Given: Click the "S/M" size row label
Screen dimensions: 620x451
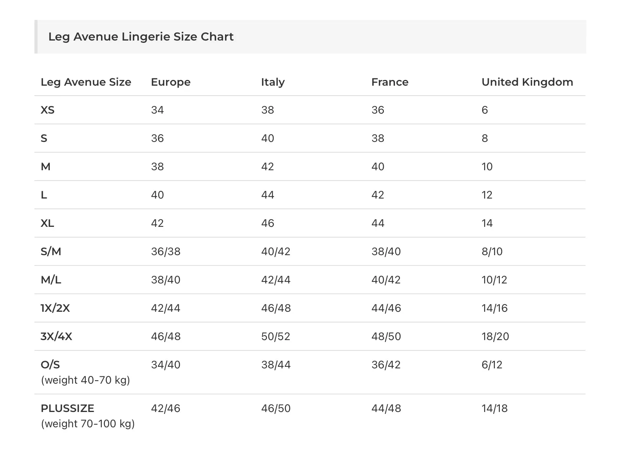Looking at the screenshot, I should pyautogui.click(x=51, y=252).
